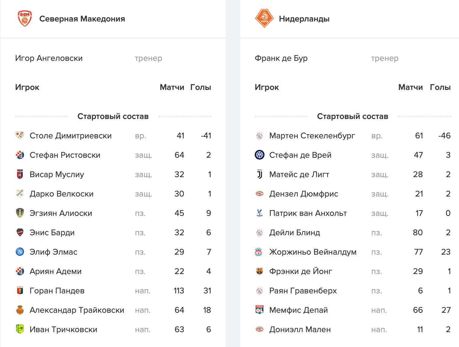This screenshot has width=459, height=347.
Task: Click the Lyon badge beside Мемфис Депай
Action: pyautogui.click(x=260, y=310)
